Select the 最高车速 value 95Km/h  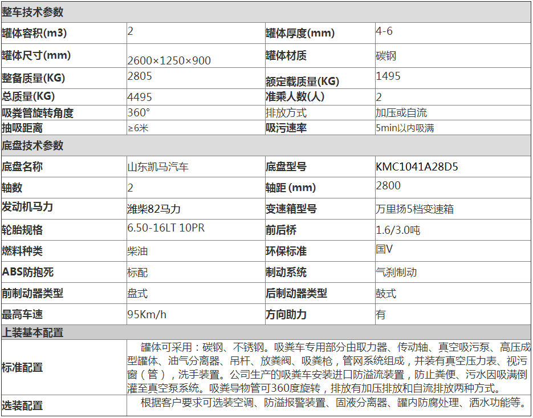point(147,314)
